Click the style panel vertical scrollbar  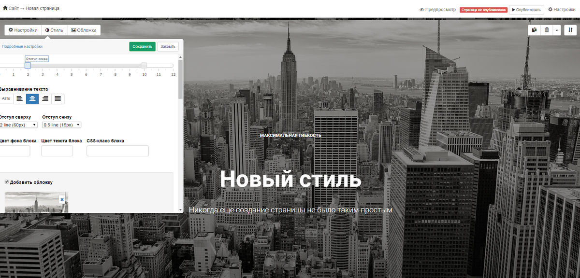181,79
